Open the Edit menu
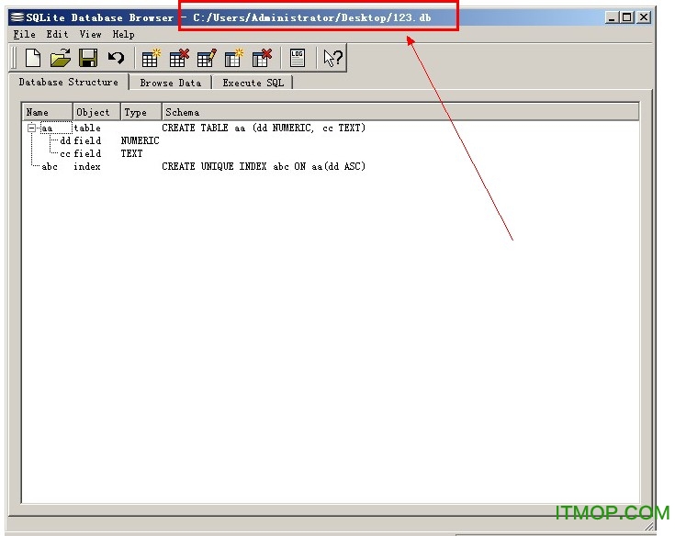 (57, 34)
